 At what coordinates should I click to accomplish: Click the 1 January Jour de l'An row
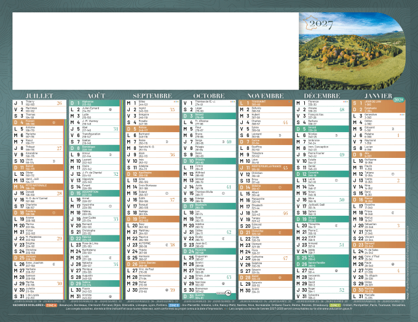(x=376, y=103)
